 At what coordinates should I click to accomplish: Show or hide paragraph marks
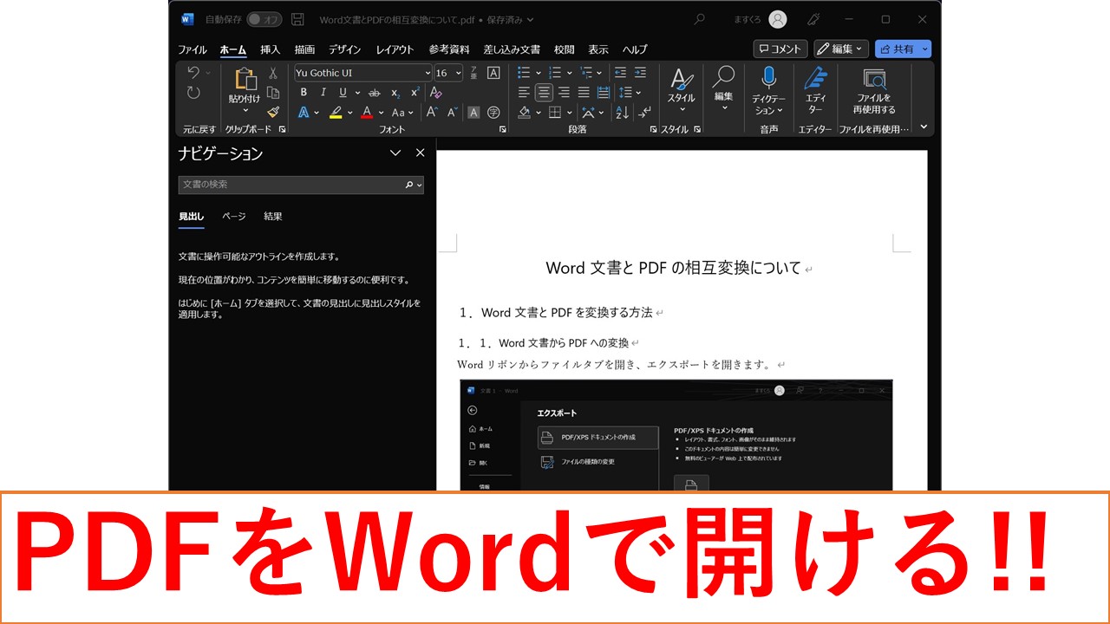pyautogui.click(x=644, y=113)
